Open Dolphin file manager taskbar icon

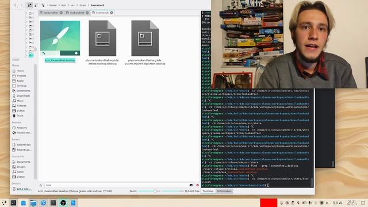[33, 203]
